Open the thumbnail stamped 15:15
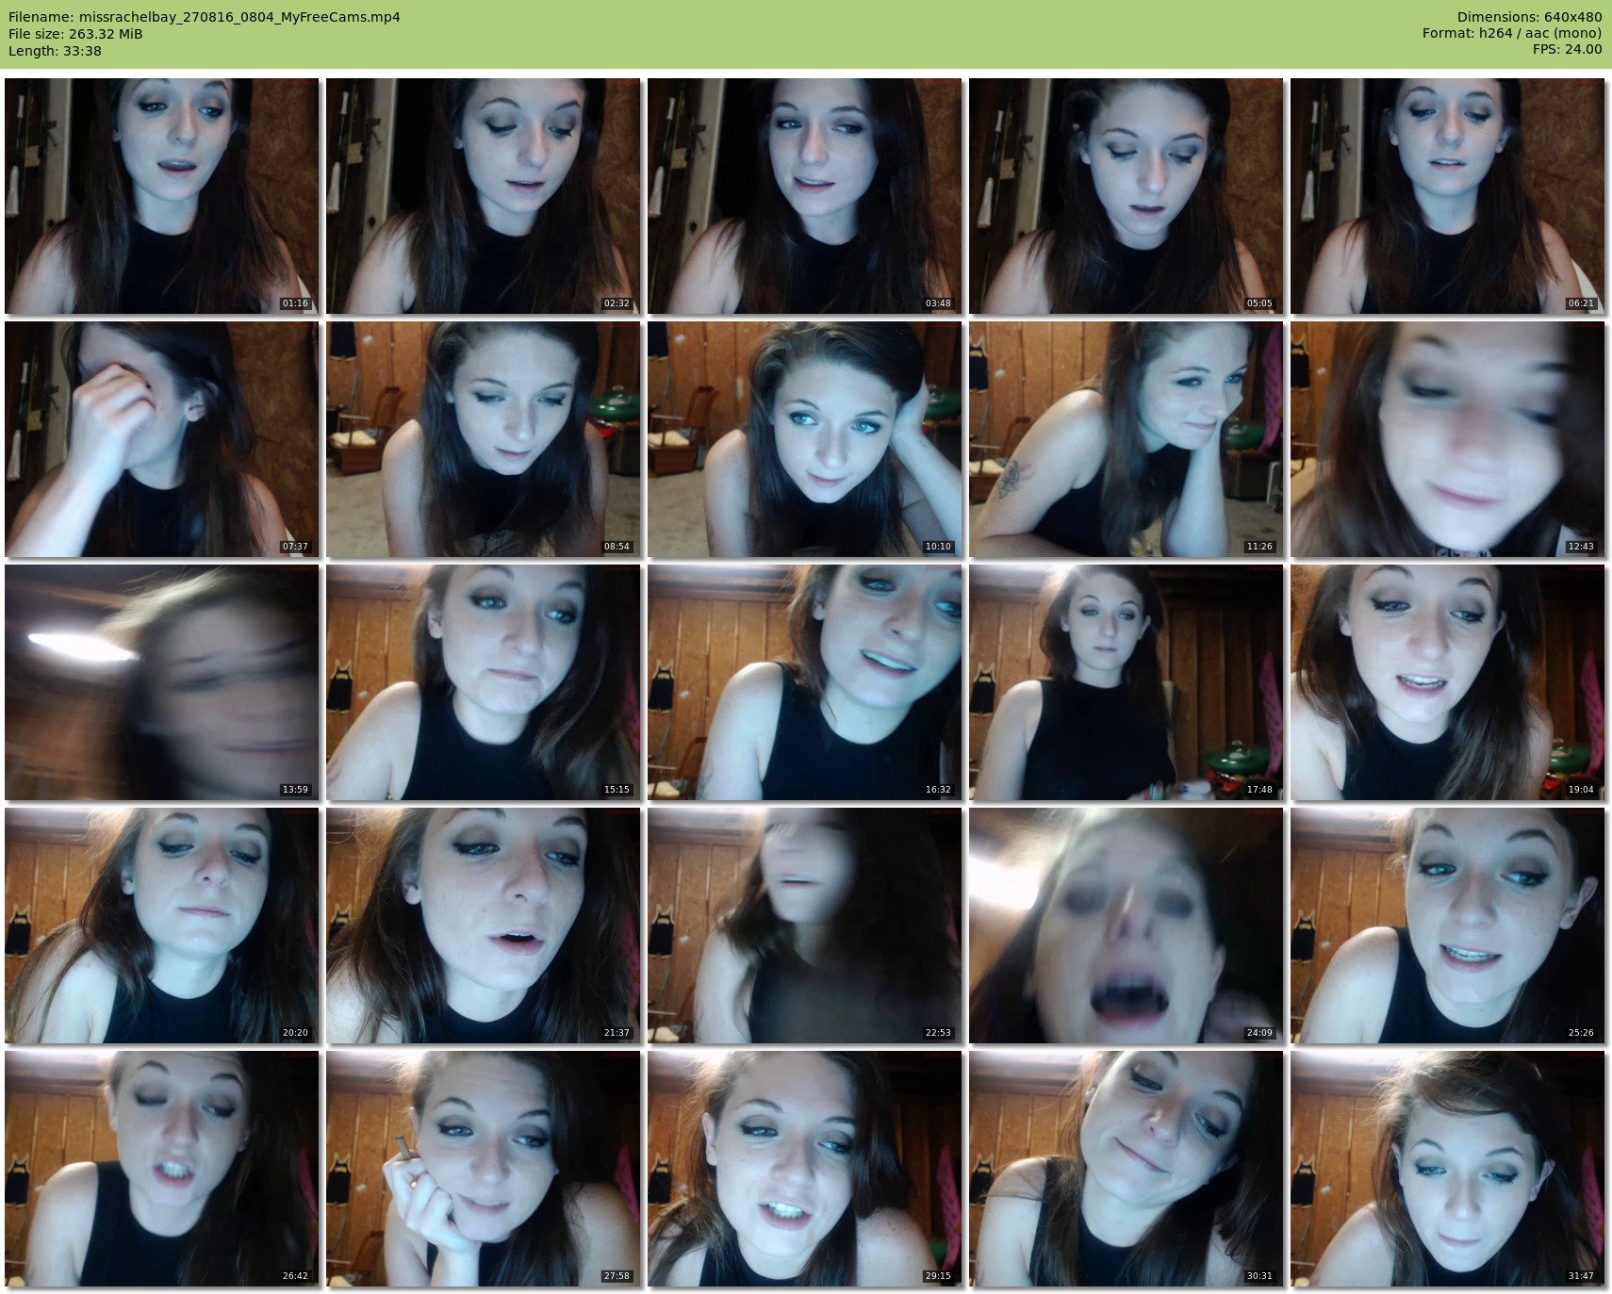 pyautogui.click(x=483, y=682)
